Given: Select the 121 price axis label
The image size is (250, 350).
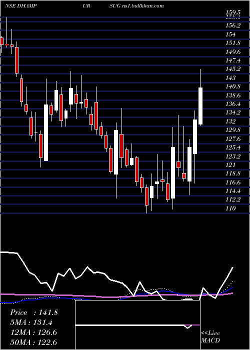Looking at the screenshot, I should (x=230, y=165).
